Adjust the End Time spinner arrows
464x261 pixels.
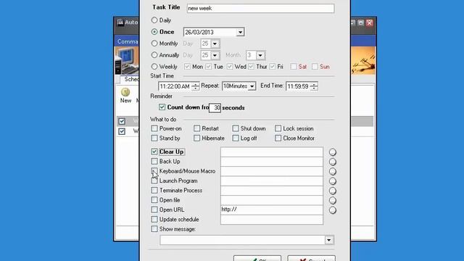(314, 86)
